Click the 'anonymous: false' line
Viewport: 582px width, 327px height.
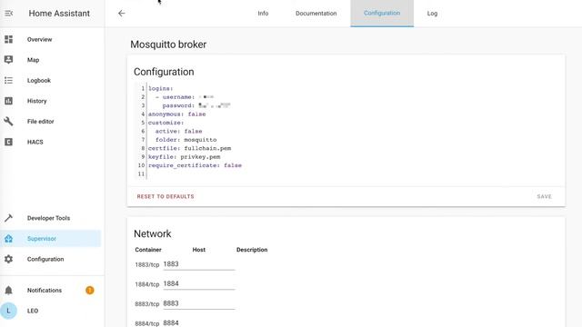[x=176, y=114]
